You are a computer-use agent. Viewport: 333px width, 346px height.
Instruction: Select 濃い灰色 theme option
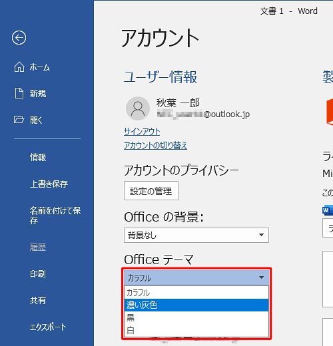pyautogui.click(x=196, y=305)
